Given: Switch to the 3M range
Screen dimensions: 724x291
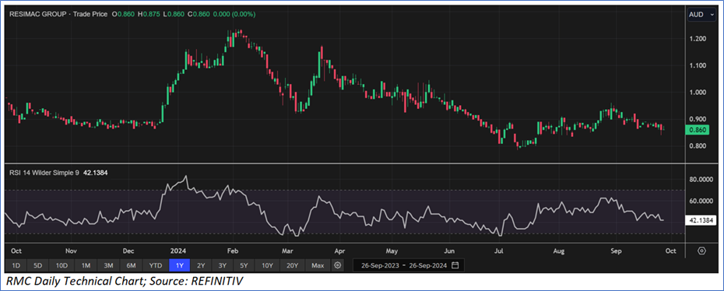Looking at the screenshot, I should 108,265.
